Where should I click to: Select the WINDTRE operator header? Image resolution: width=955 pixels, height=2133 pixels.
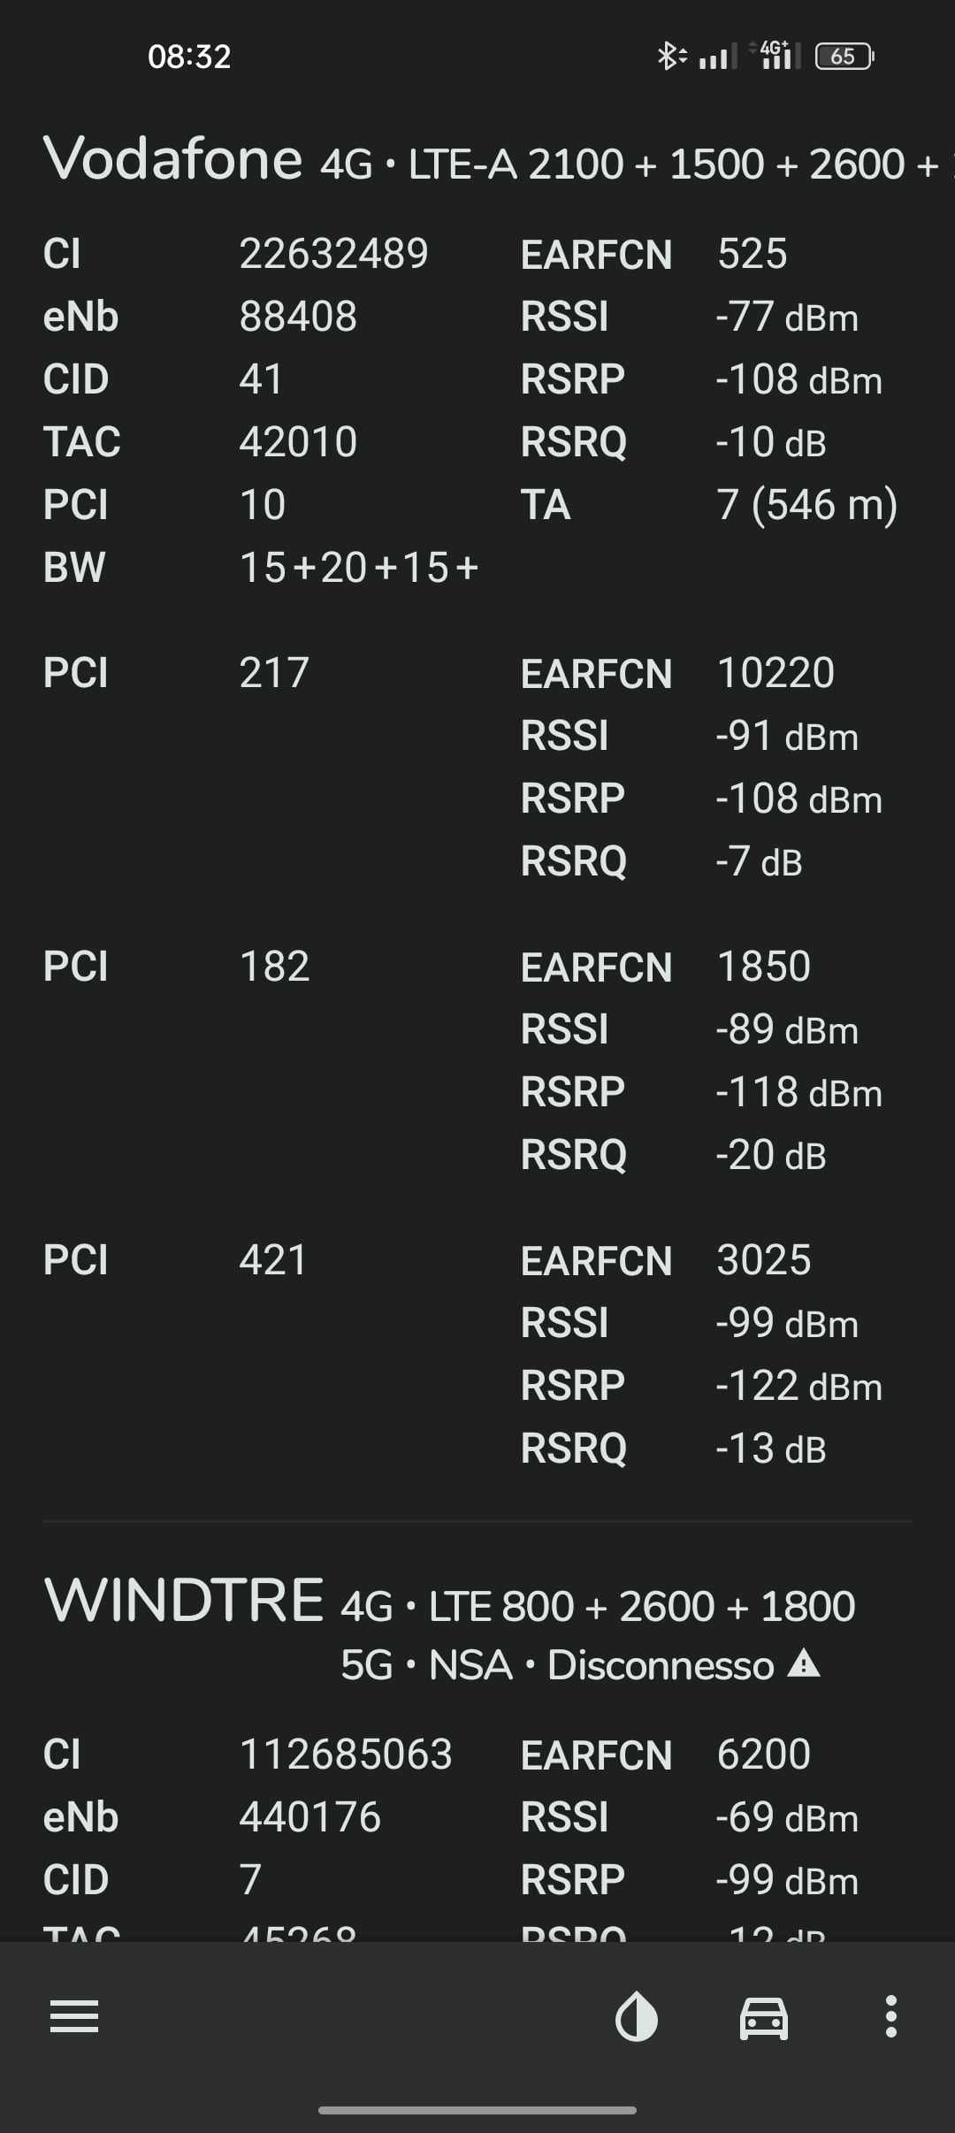[x=184, y=1600]
